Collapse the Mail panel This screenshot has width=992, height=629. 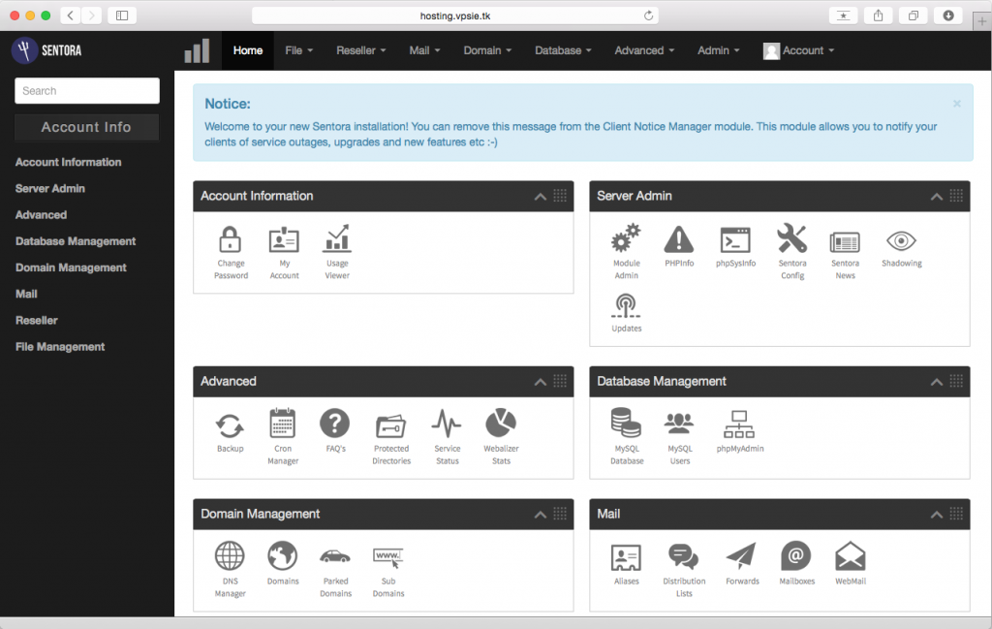[x=937, y=515]
